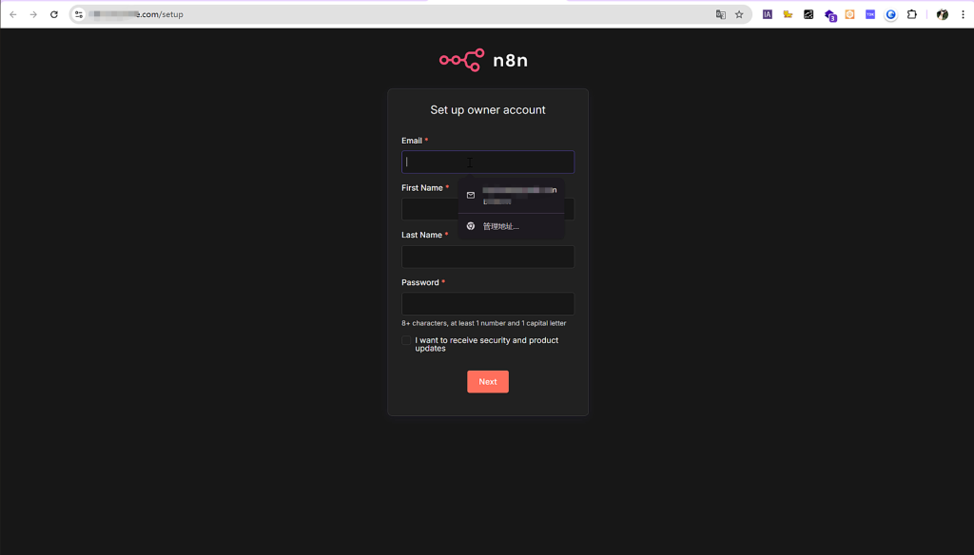Choose the manage addresses autofill option

tap(501, 226)
